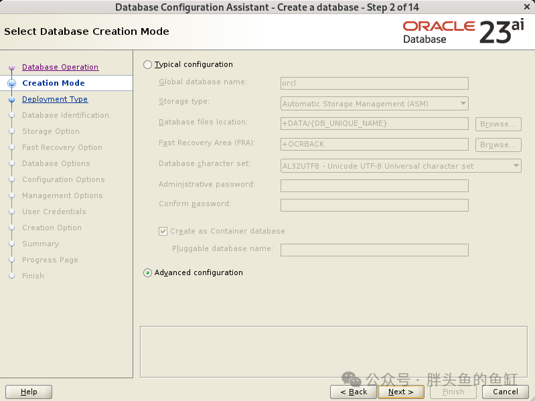The width and height of the screenshot is (535, 401).
Task: Click the Database Identification step
Action: [x=66, y=115]
